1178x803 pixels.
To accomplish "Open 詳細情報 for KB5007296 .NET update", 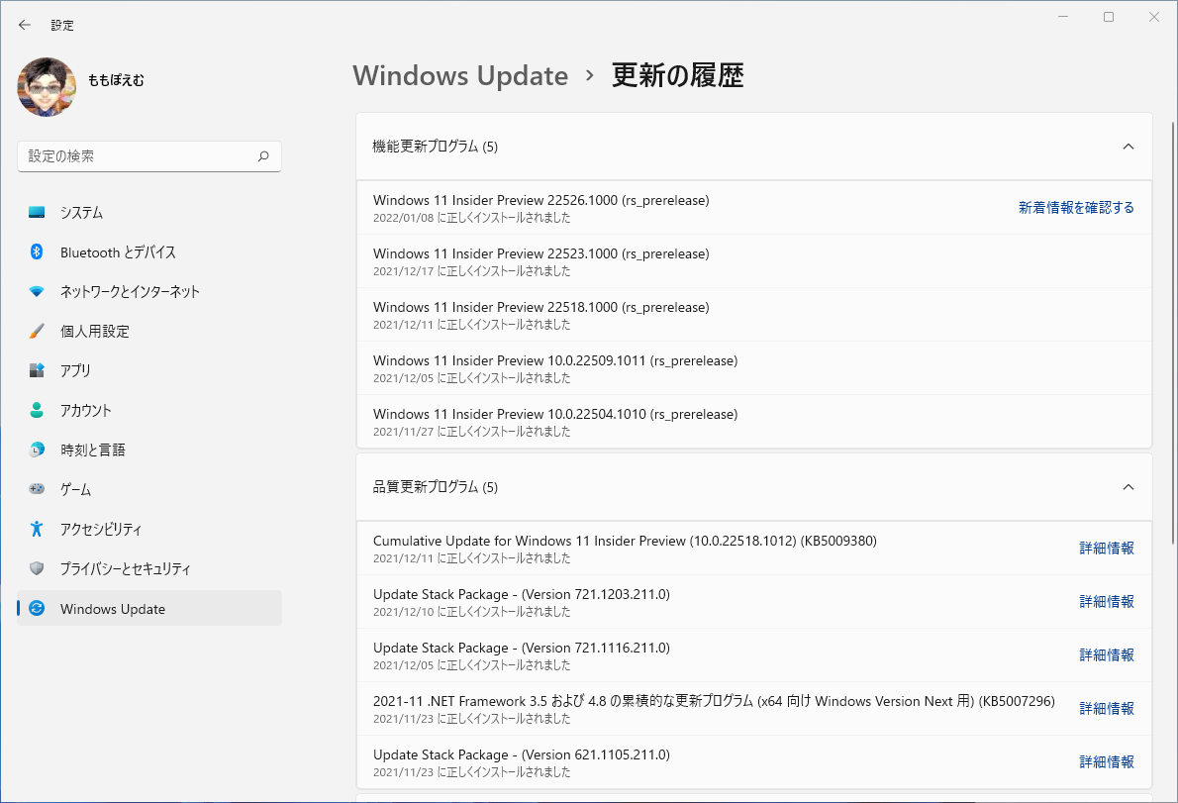I will click(1107, 708).
